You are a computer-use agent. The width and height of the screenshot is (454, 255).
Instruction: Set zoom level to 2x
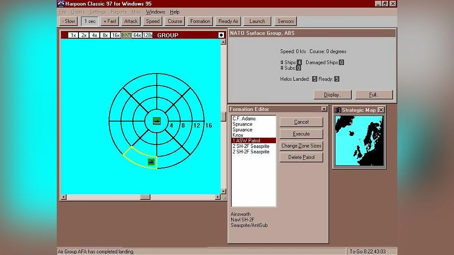click(x=84, y=35)
